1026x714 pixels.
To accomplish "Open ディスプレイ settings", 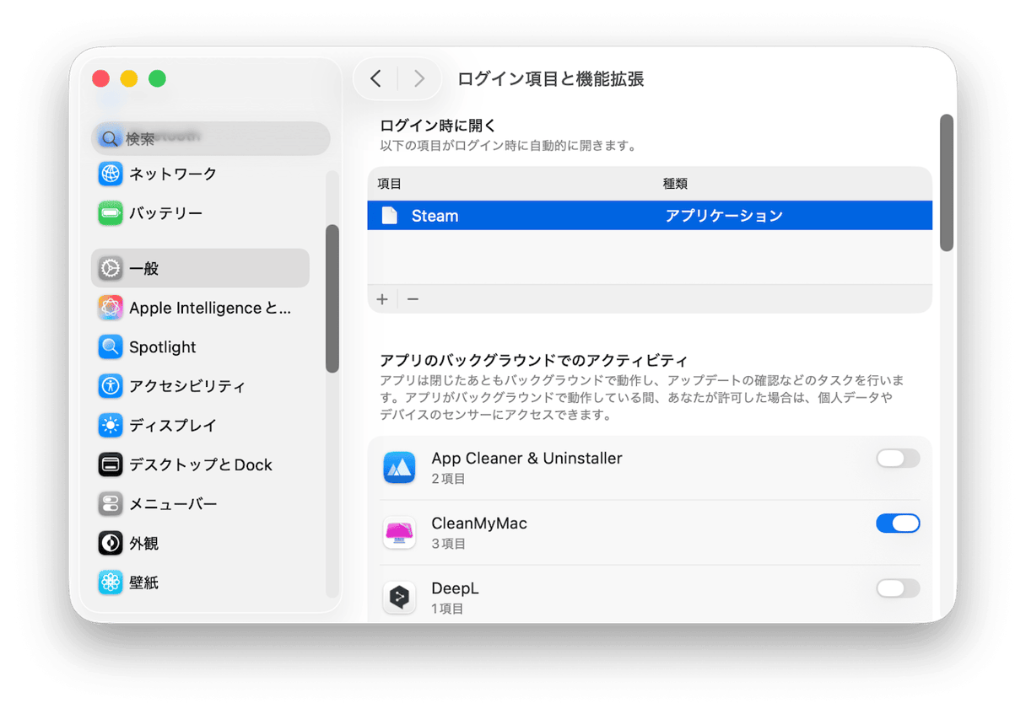I will [x=173, y=426].
